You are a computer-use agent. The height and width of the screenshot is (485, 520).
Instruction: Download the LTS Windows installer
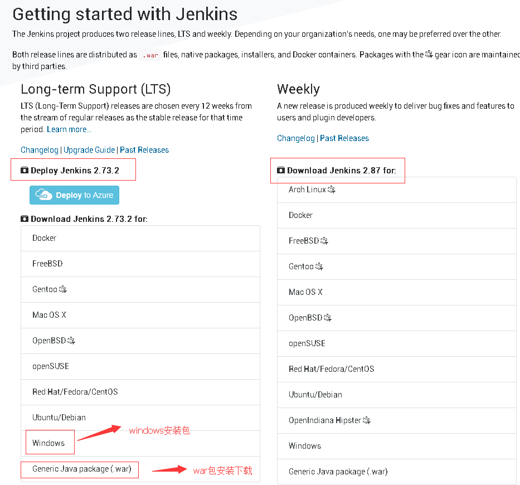coord(48,443)
